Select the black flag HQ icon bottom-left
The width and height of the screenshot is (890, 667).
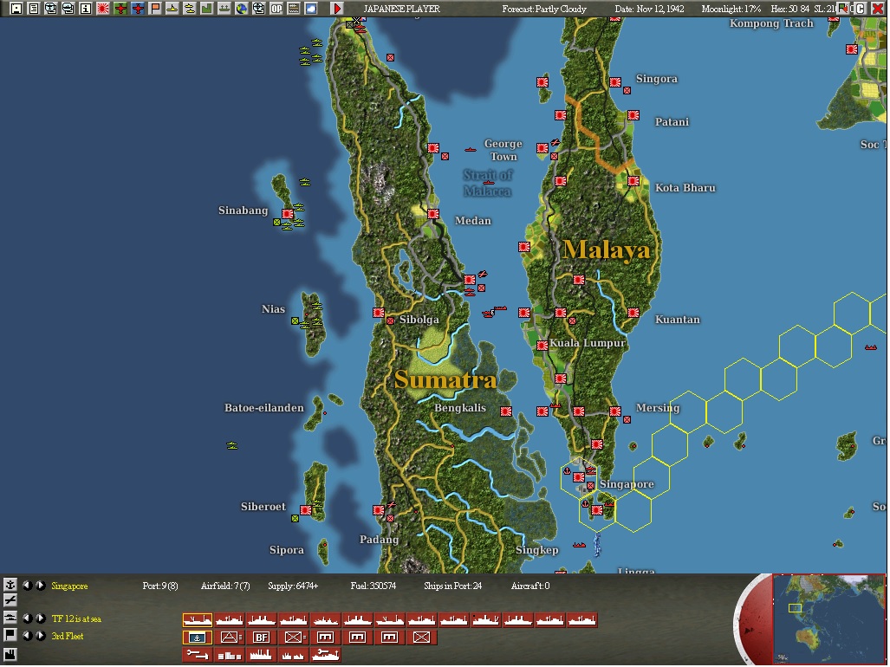[x=10, y=635]
